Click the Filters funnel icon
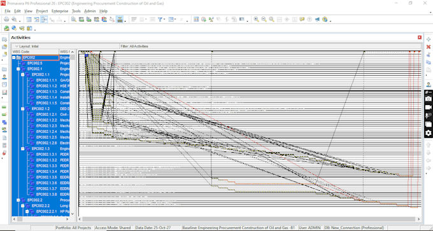The height and width of the screenshot is (231, 433). click(x=160, y=19)
